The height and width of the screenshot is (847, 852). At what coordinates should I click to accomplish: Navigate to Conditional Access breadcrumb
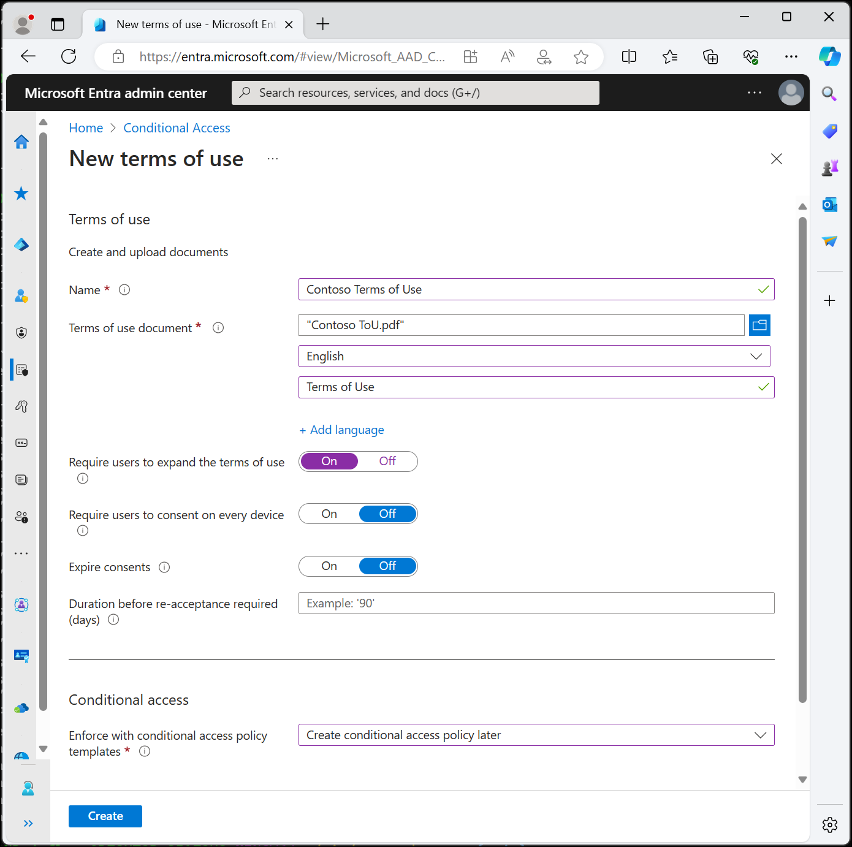[177, 127]
